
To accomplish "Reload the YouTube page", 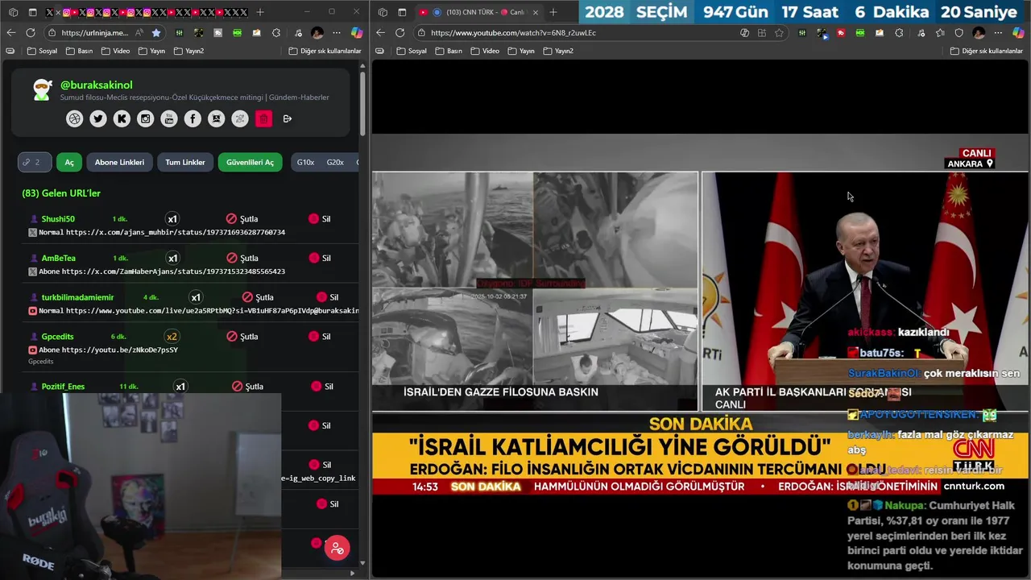I will pos(400,32).
